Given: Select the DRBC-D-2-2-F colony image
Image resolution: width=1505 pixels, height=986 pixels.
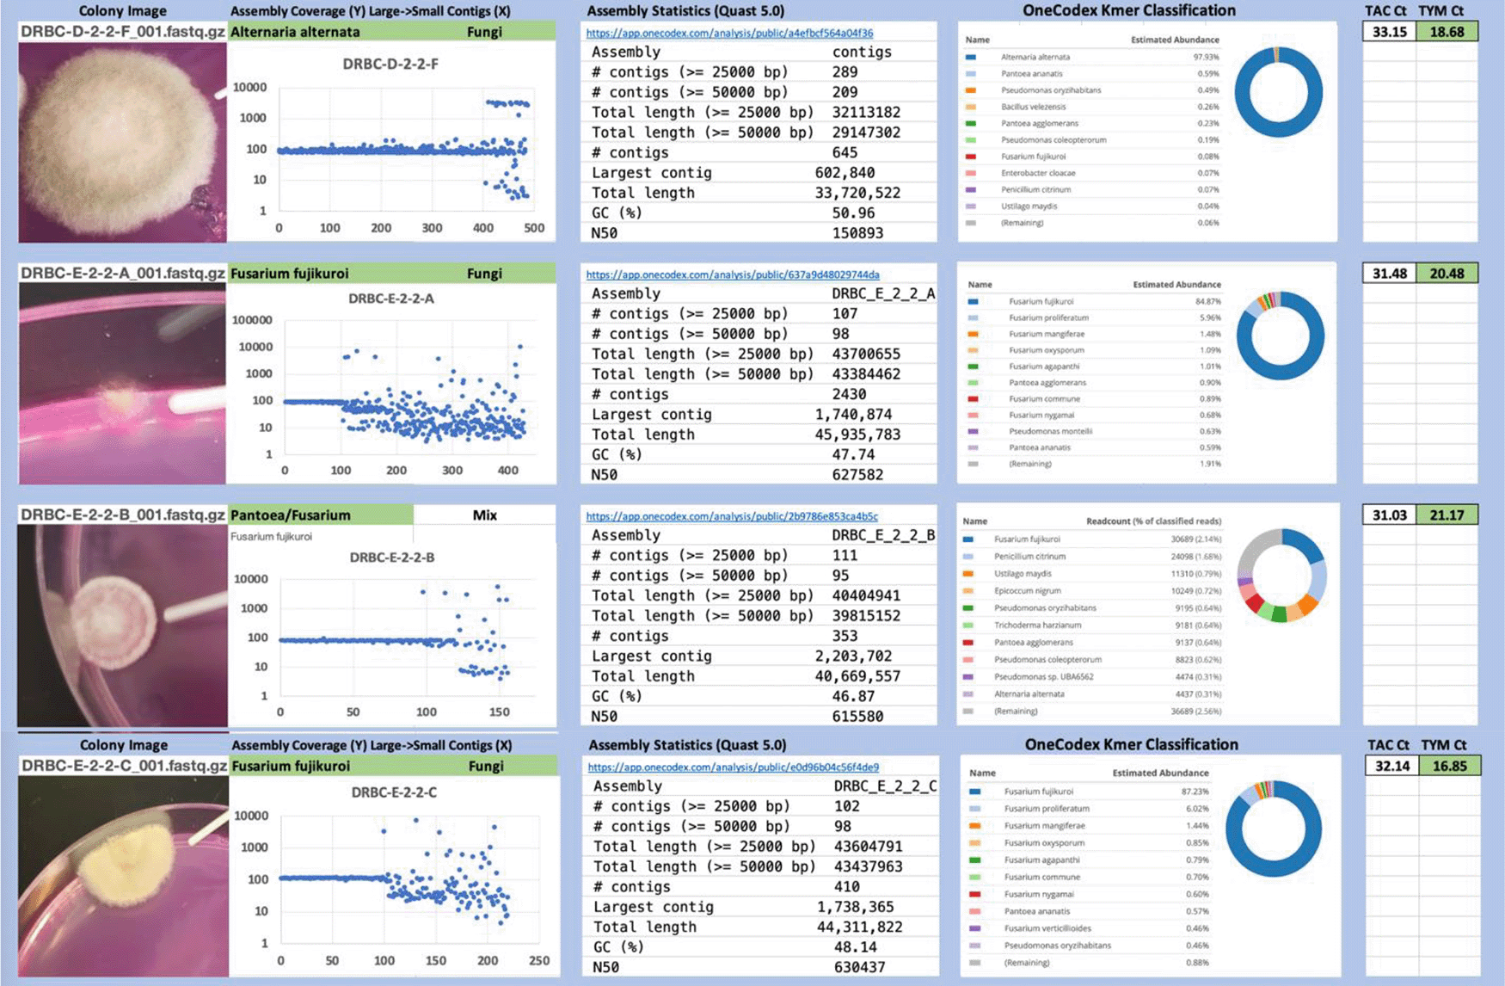Looking at the screenshot, I should 122,142.
